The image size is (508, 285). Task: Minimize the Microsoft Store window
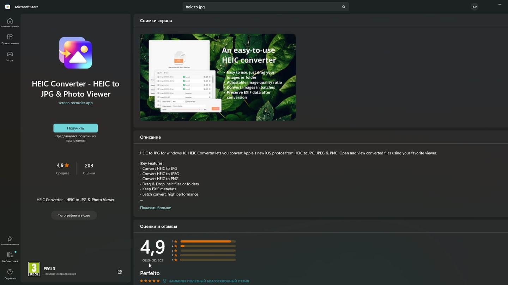click(500, 4)
